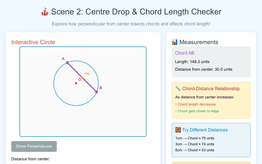Click the Distance from center 30.0 units text
Viewport: 262px width, 164px height.
click(204, 69)
